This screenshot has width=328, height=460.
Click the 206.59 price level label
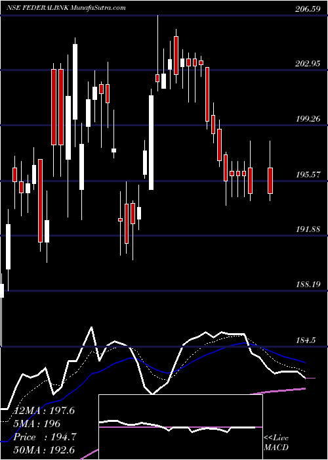(x=307, y=9)
